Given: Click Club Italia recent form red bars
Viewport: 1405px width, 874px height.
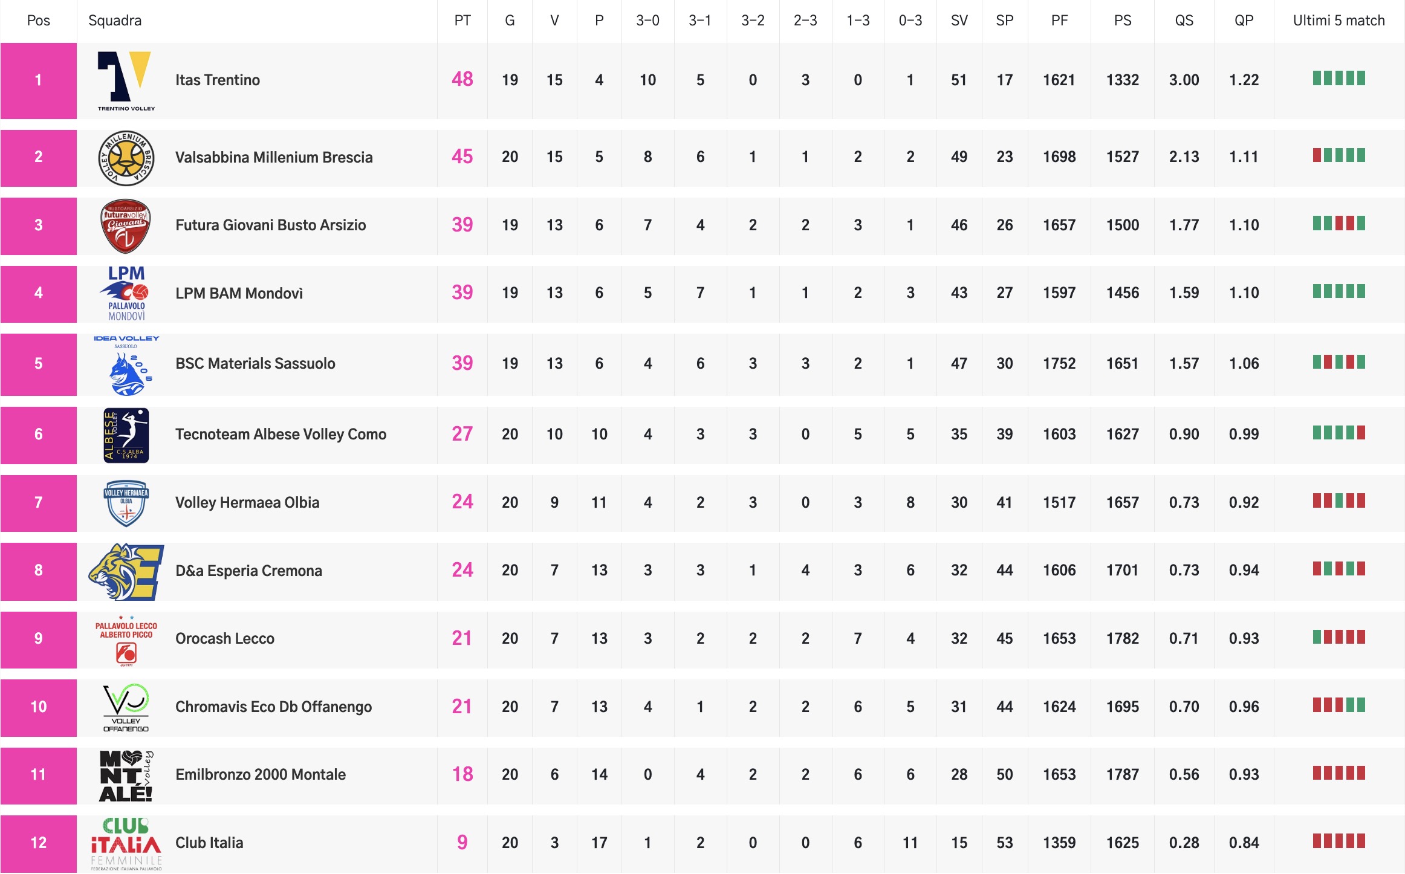Looking at the screenshot, I should coord(1338,841).
